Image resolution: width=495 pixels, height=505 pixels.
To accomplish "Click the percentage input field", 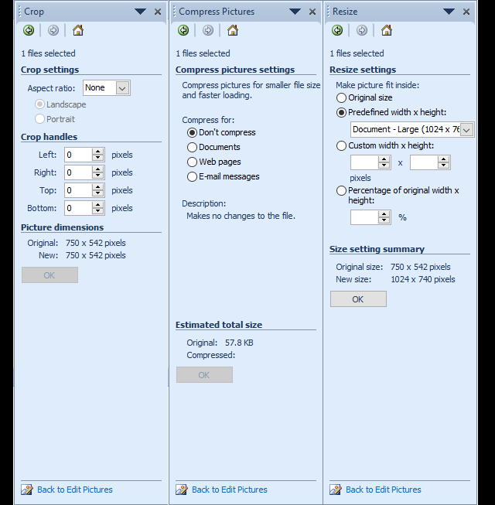I will tap(364, 217).
